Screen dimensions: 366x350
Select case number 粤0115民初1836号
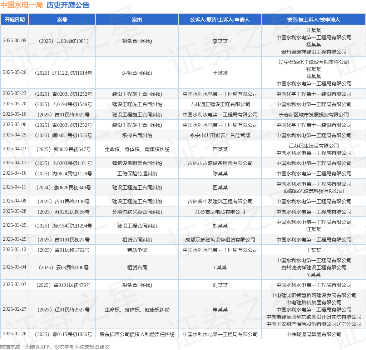click(x=64, y=334)
